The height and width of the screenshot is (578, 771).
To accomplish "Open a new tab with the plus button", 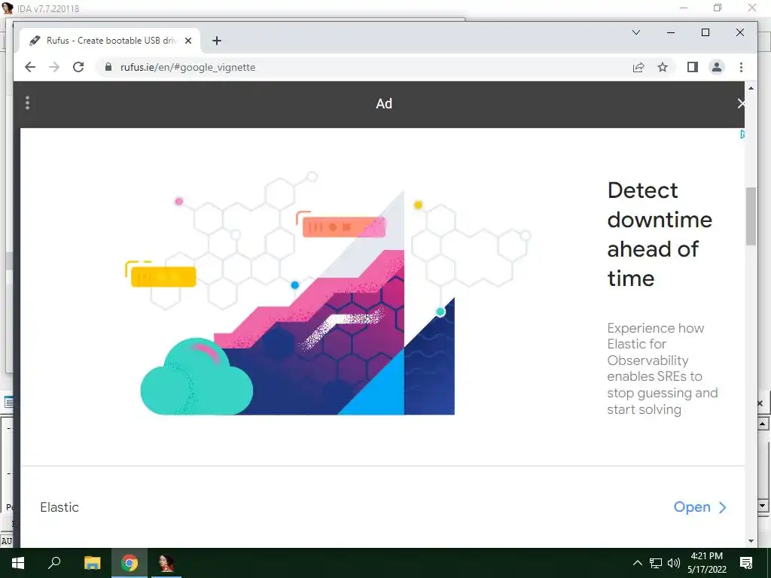I will click(x=217, y=41).
